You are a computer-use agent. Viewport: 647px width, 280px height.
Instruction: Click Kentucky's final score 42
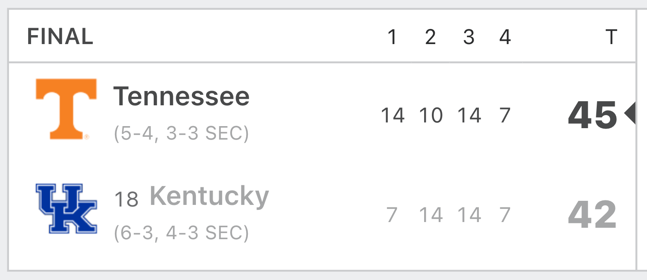click(x=593, y=215)
